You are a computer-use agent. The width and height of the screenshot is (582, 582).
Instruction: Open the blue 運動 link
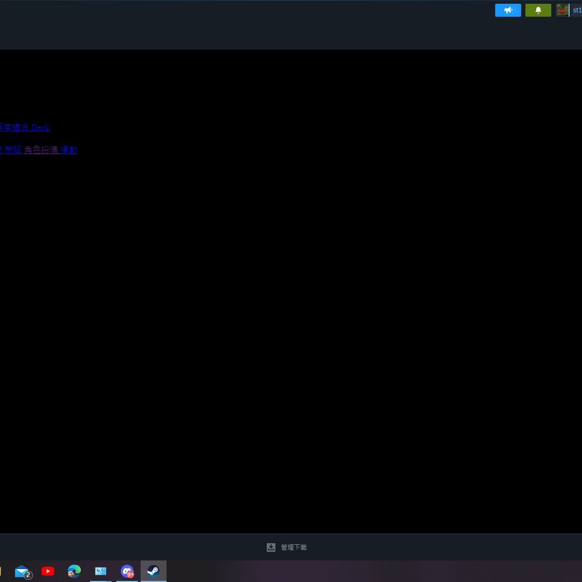(x=69, y=150)
